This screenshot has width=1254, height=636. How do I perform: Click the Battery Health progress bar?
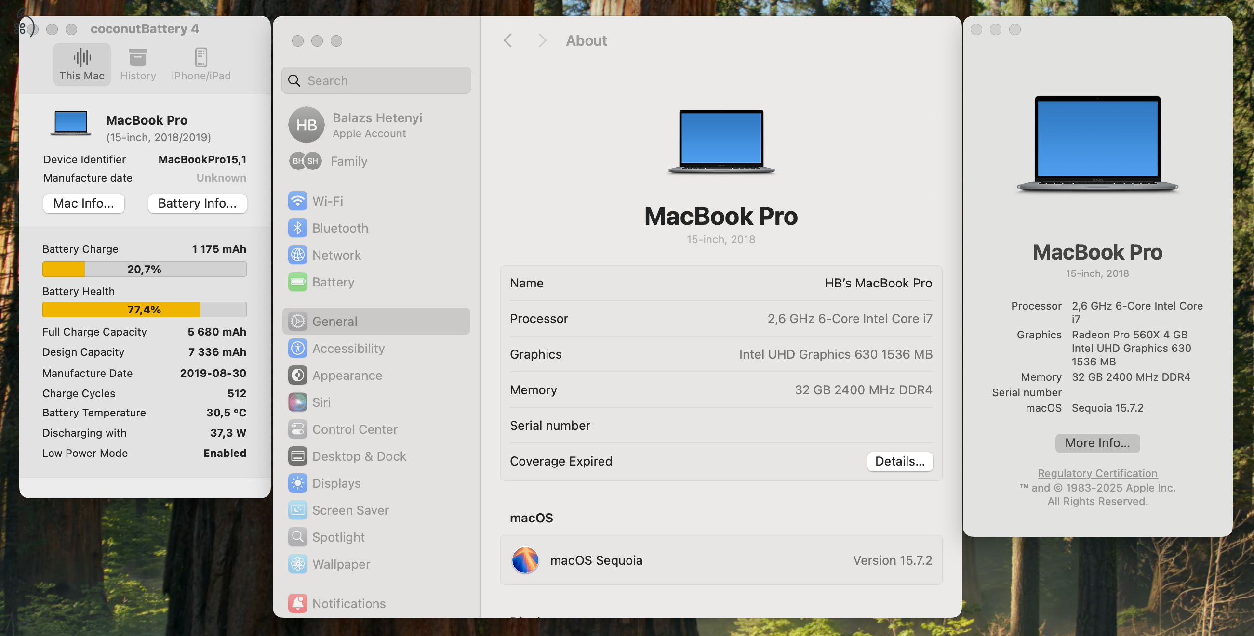[x=144, y=309]
